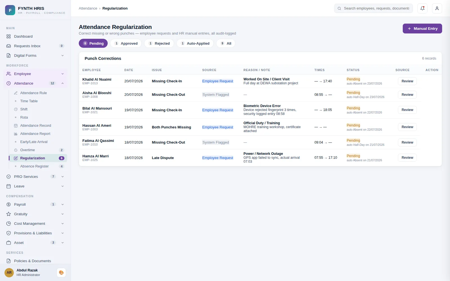Expand the PRO Services chevron

pos(62,177)
